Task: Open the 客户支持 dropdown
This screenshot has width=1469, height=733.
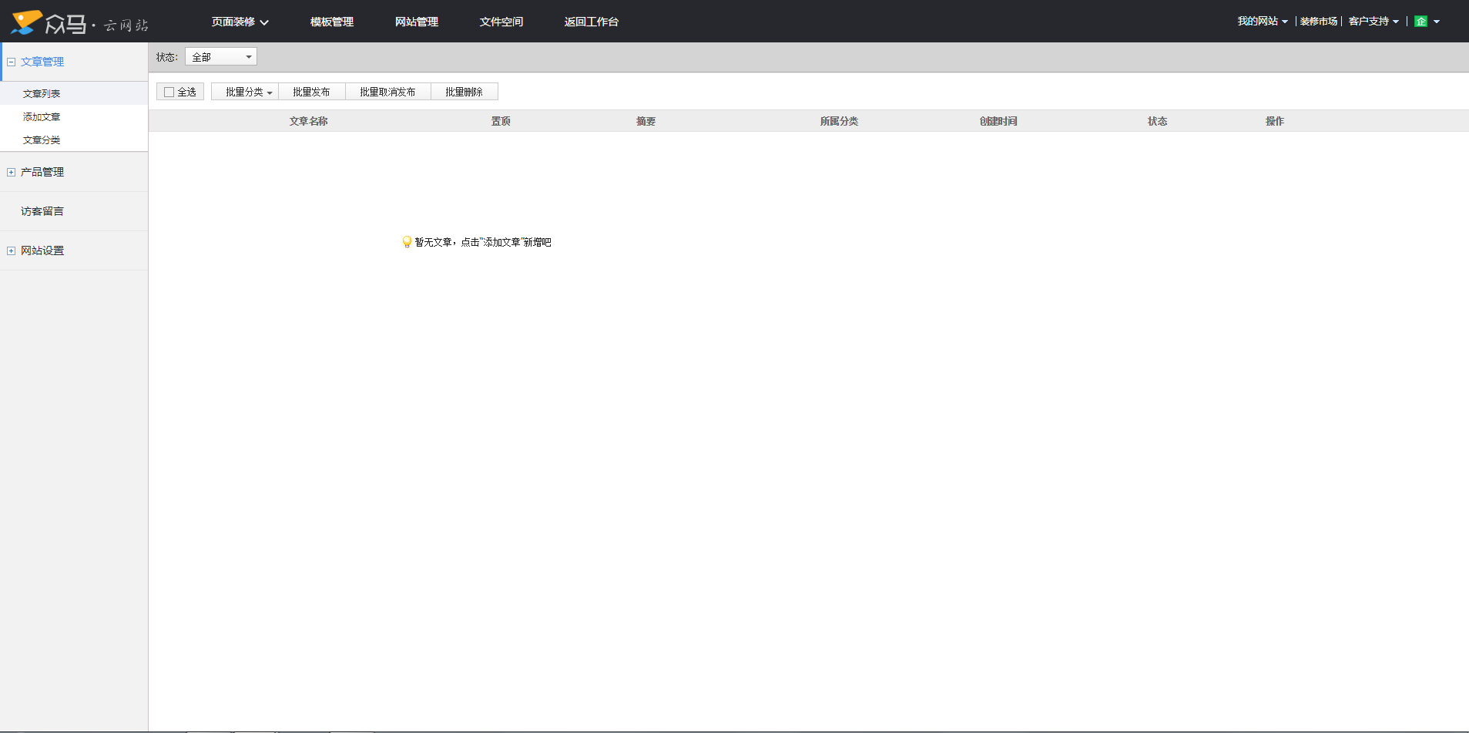Action: (x=1373, y=22)
